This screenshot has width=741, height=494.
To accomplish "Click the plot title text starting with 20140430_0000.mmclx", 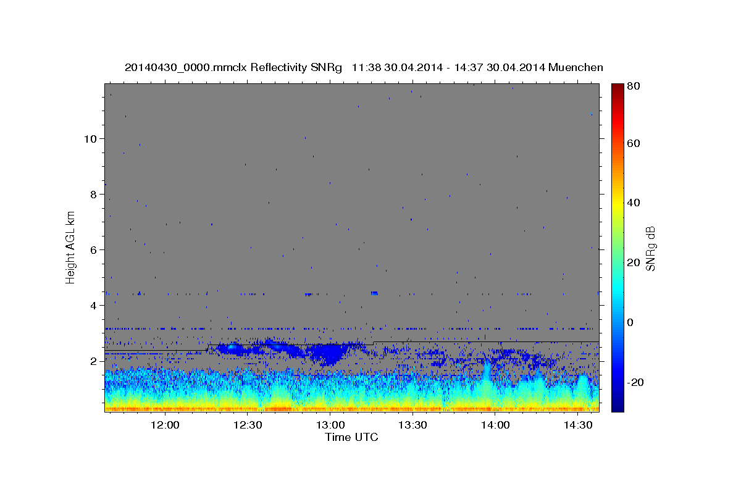I will click(364, 67).
